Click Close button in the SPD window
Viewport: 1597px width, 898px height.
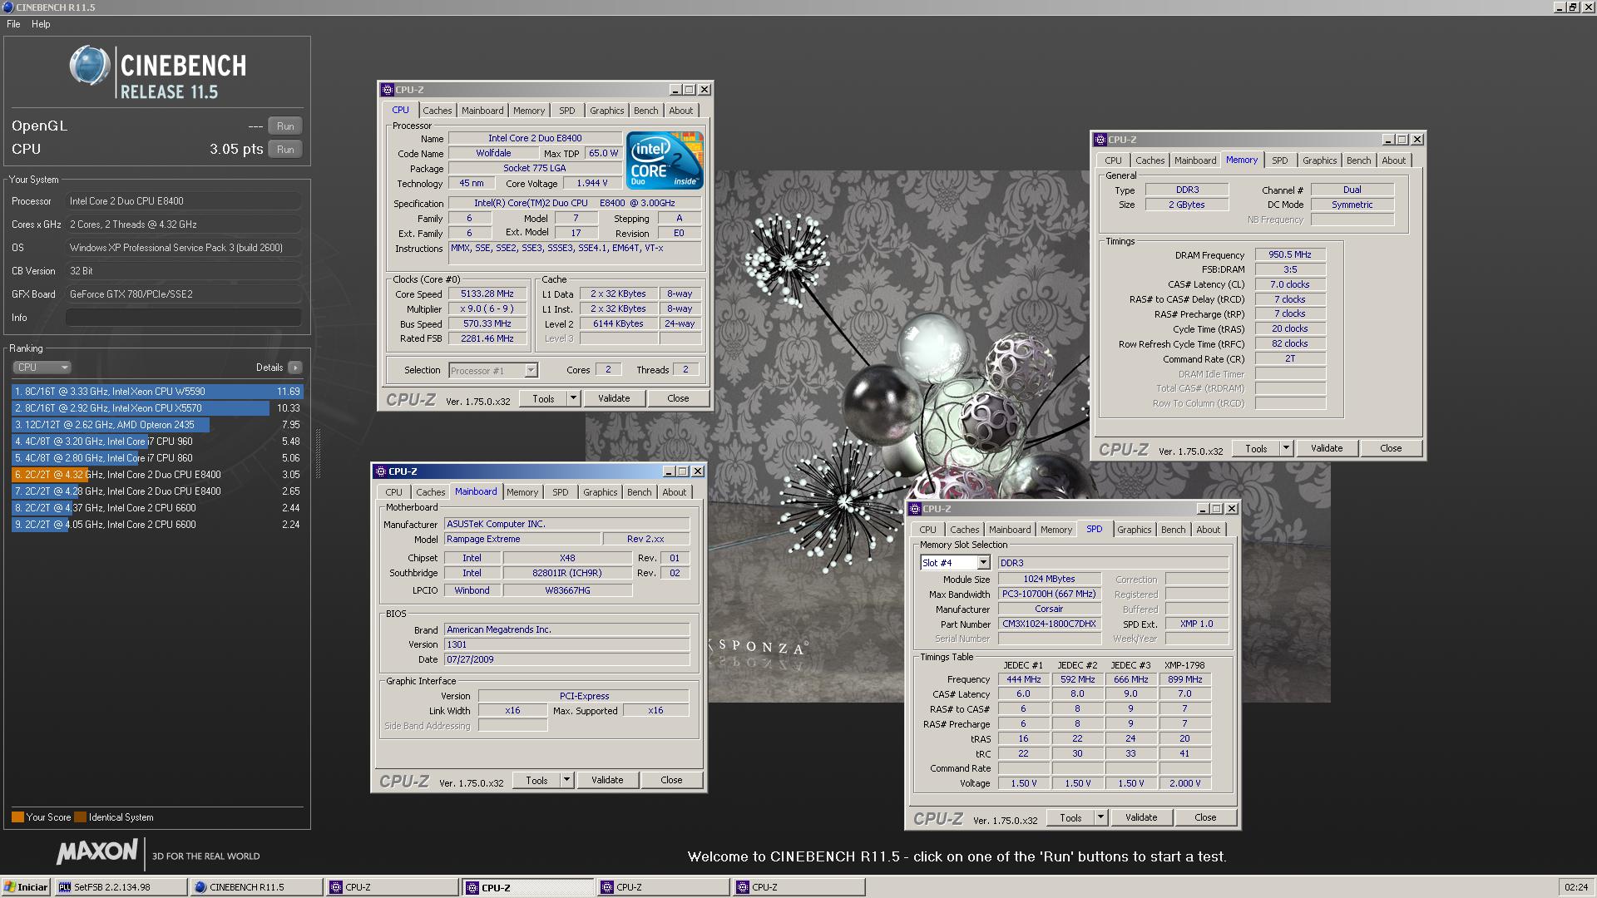pos(1205,818)
